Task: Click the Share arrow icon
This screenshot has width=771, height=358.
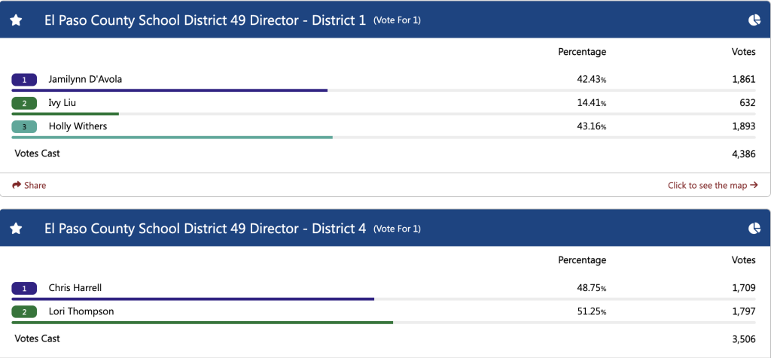Action: (16, 185)
